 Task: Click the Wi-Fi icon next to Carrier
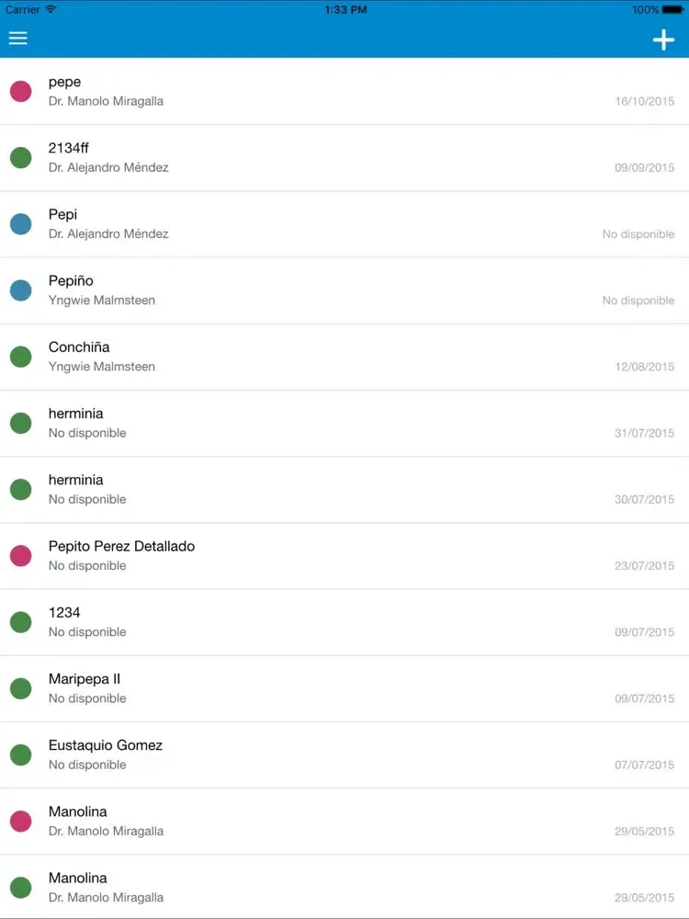[x=51, y=9]
